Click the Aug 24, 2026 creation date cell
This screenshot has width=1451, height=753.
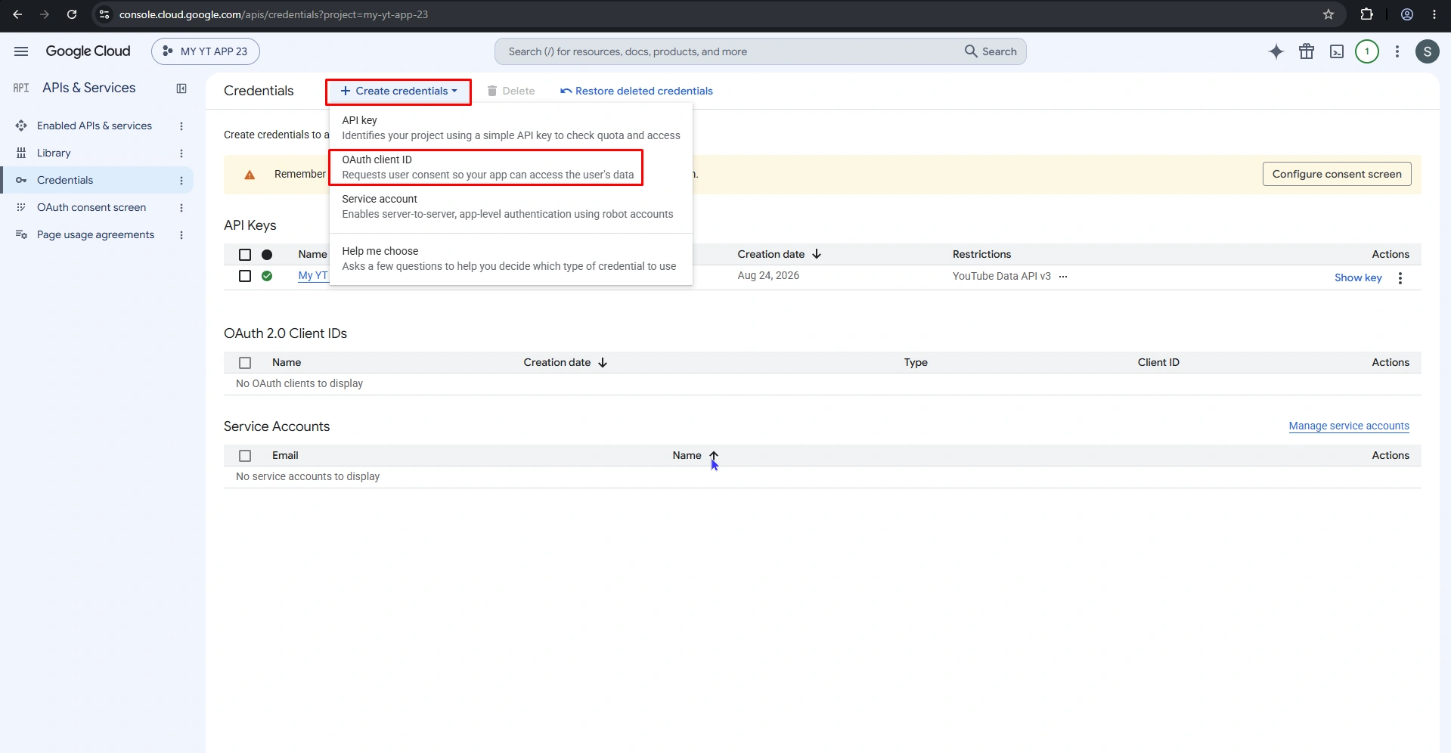pyautogui.click(x=768, y=275)
